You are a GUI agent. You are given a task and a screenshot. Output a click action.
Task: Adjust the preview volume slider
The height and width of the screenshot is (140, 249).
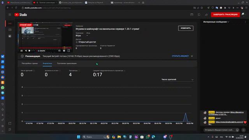pyautogui.click(x=32, y=51)
